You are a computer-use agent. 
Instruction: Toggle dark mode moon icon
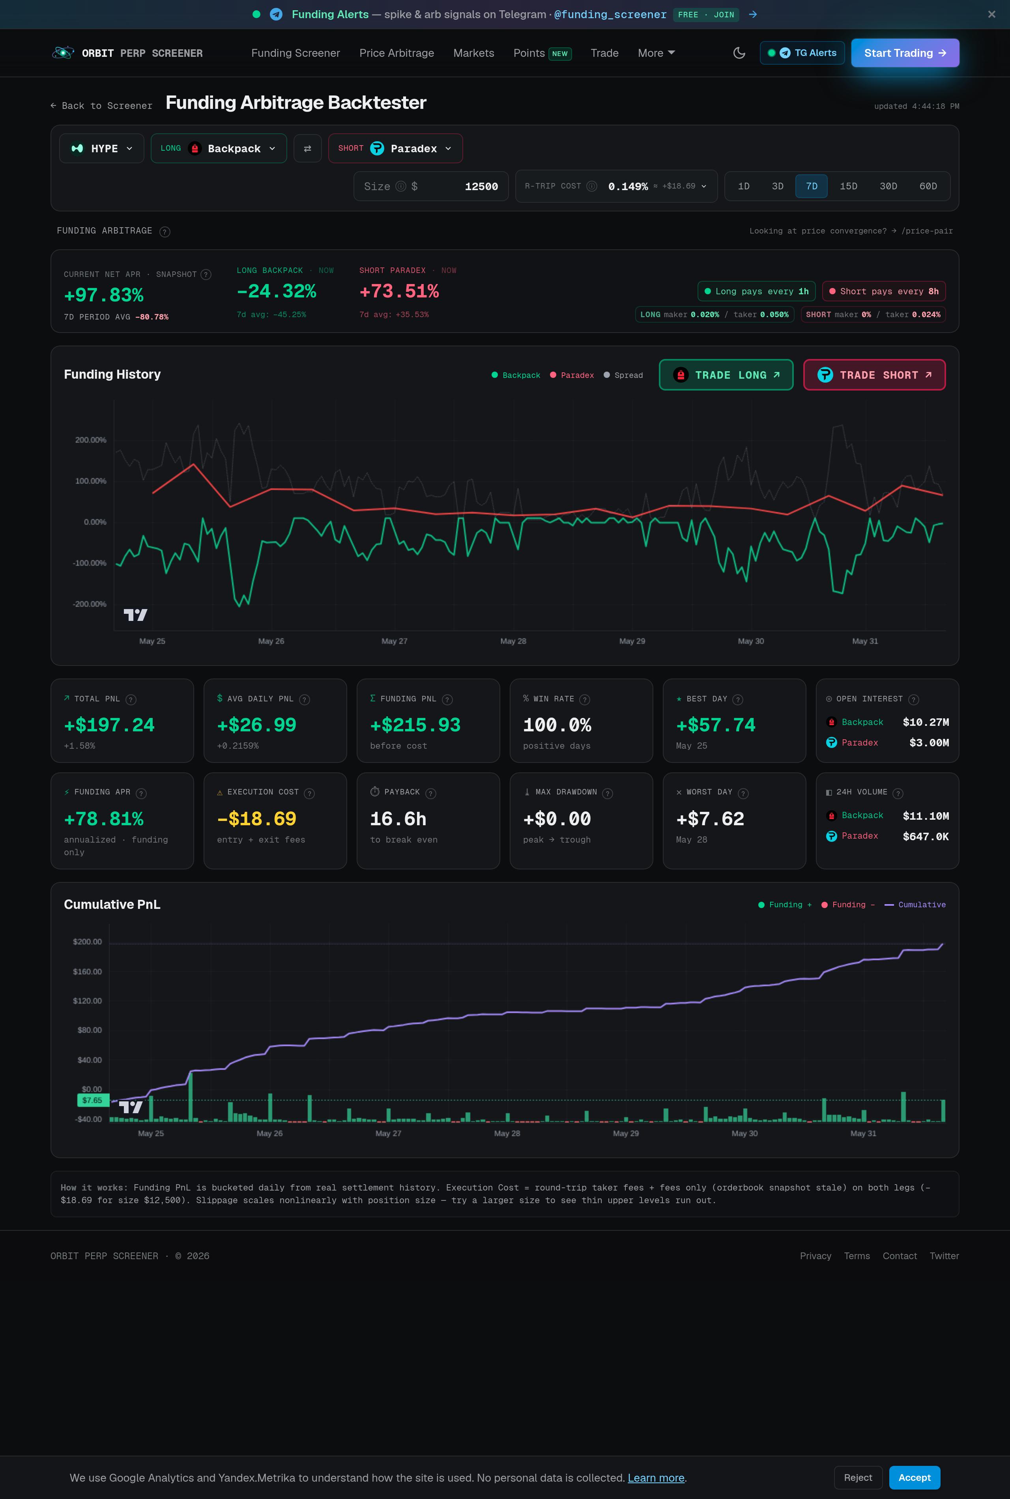pos(739,53)
